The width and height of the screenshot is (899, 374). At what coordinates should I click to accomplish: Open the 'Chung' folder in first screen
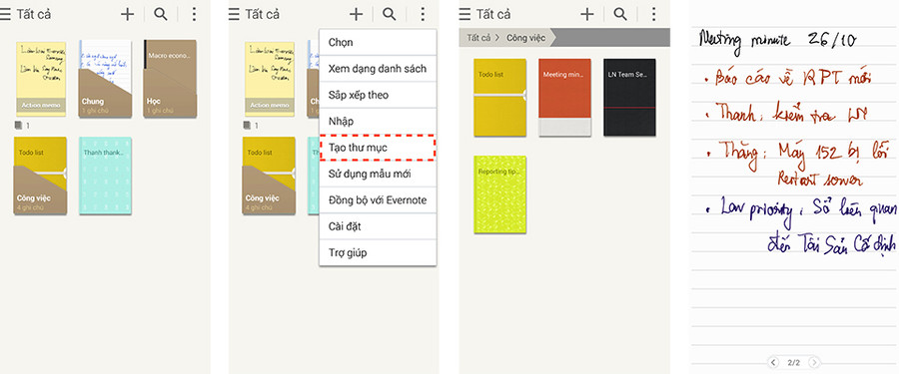(x=105, y=79)
